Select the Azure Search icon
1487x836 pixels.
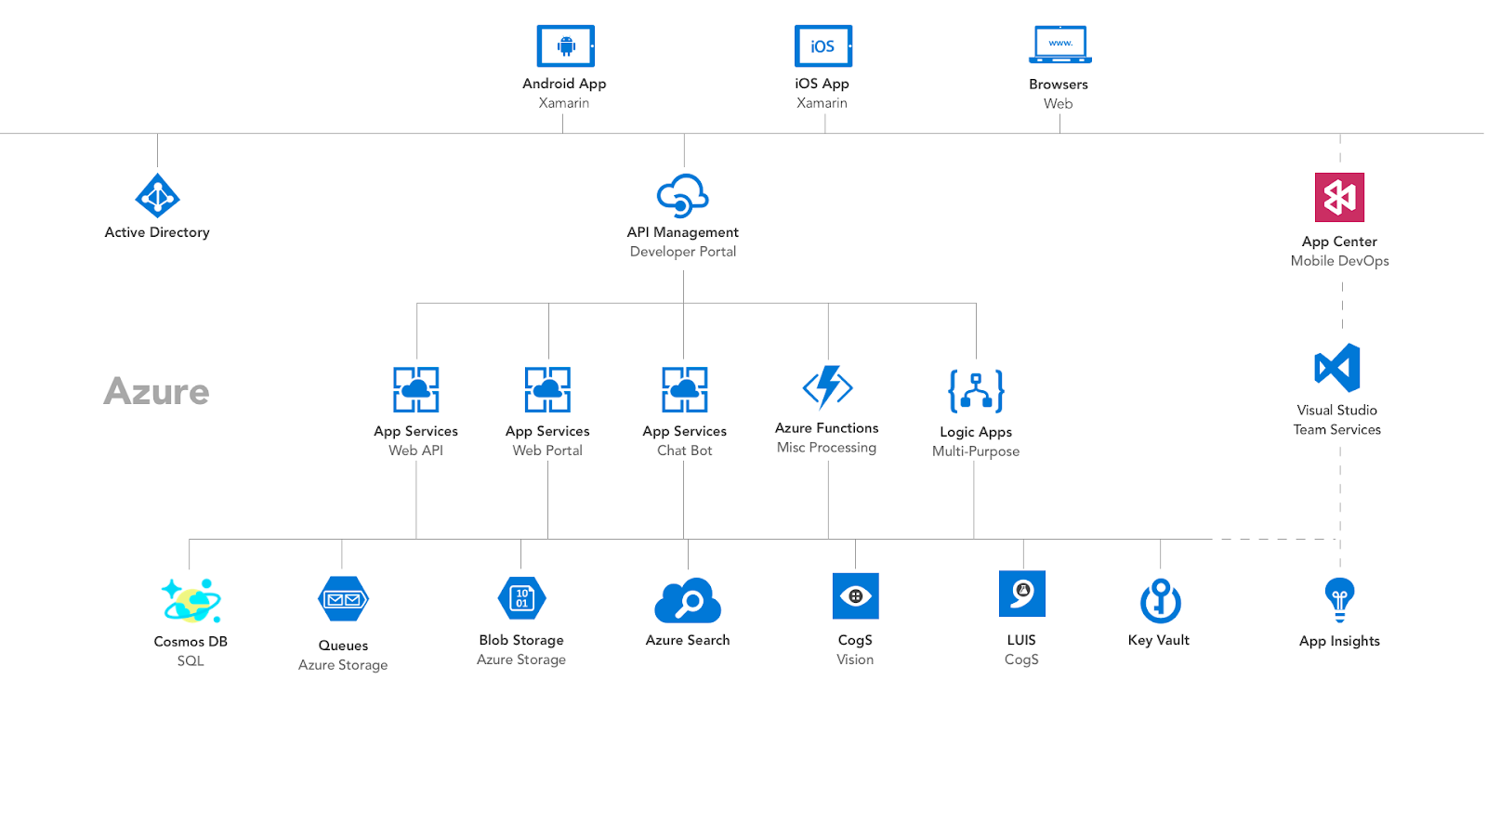coord(688,598)
